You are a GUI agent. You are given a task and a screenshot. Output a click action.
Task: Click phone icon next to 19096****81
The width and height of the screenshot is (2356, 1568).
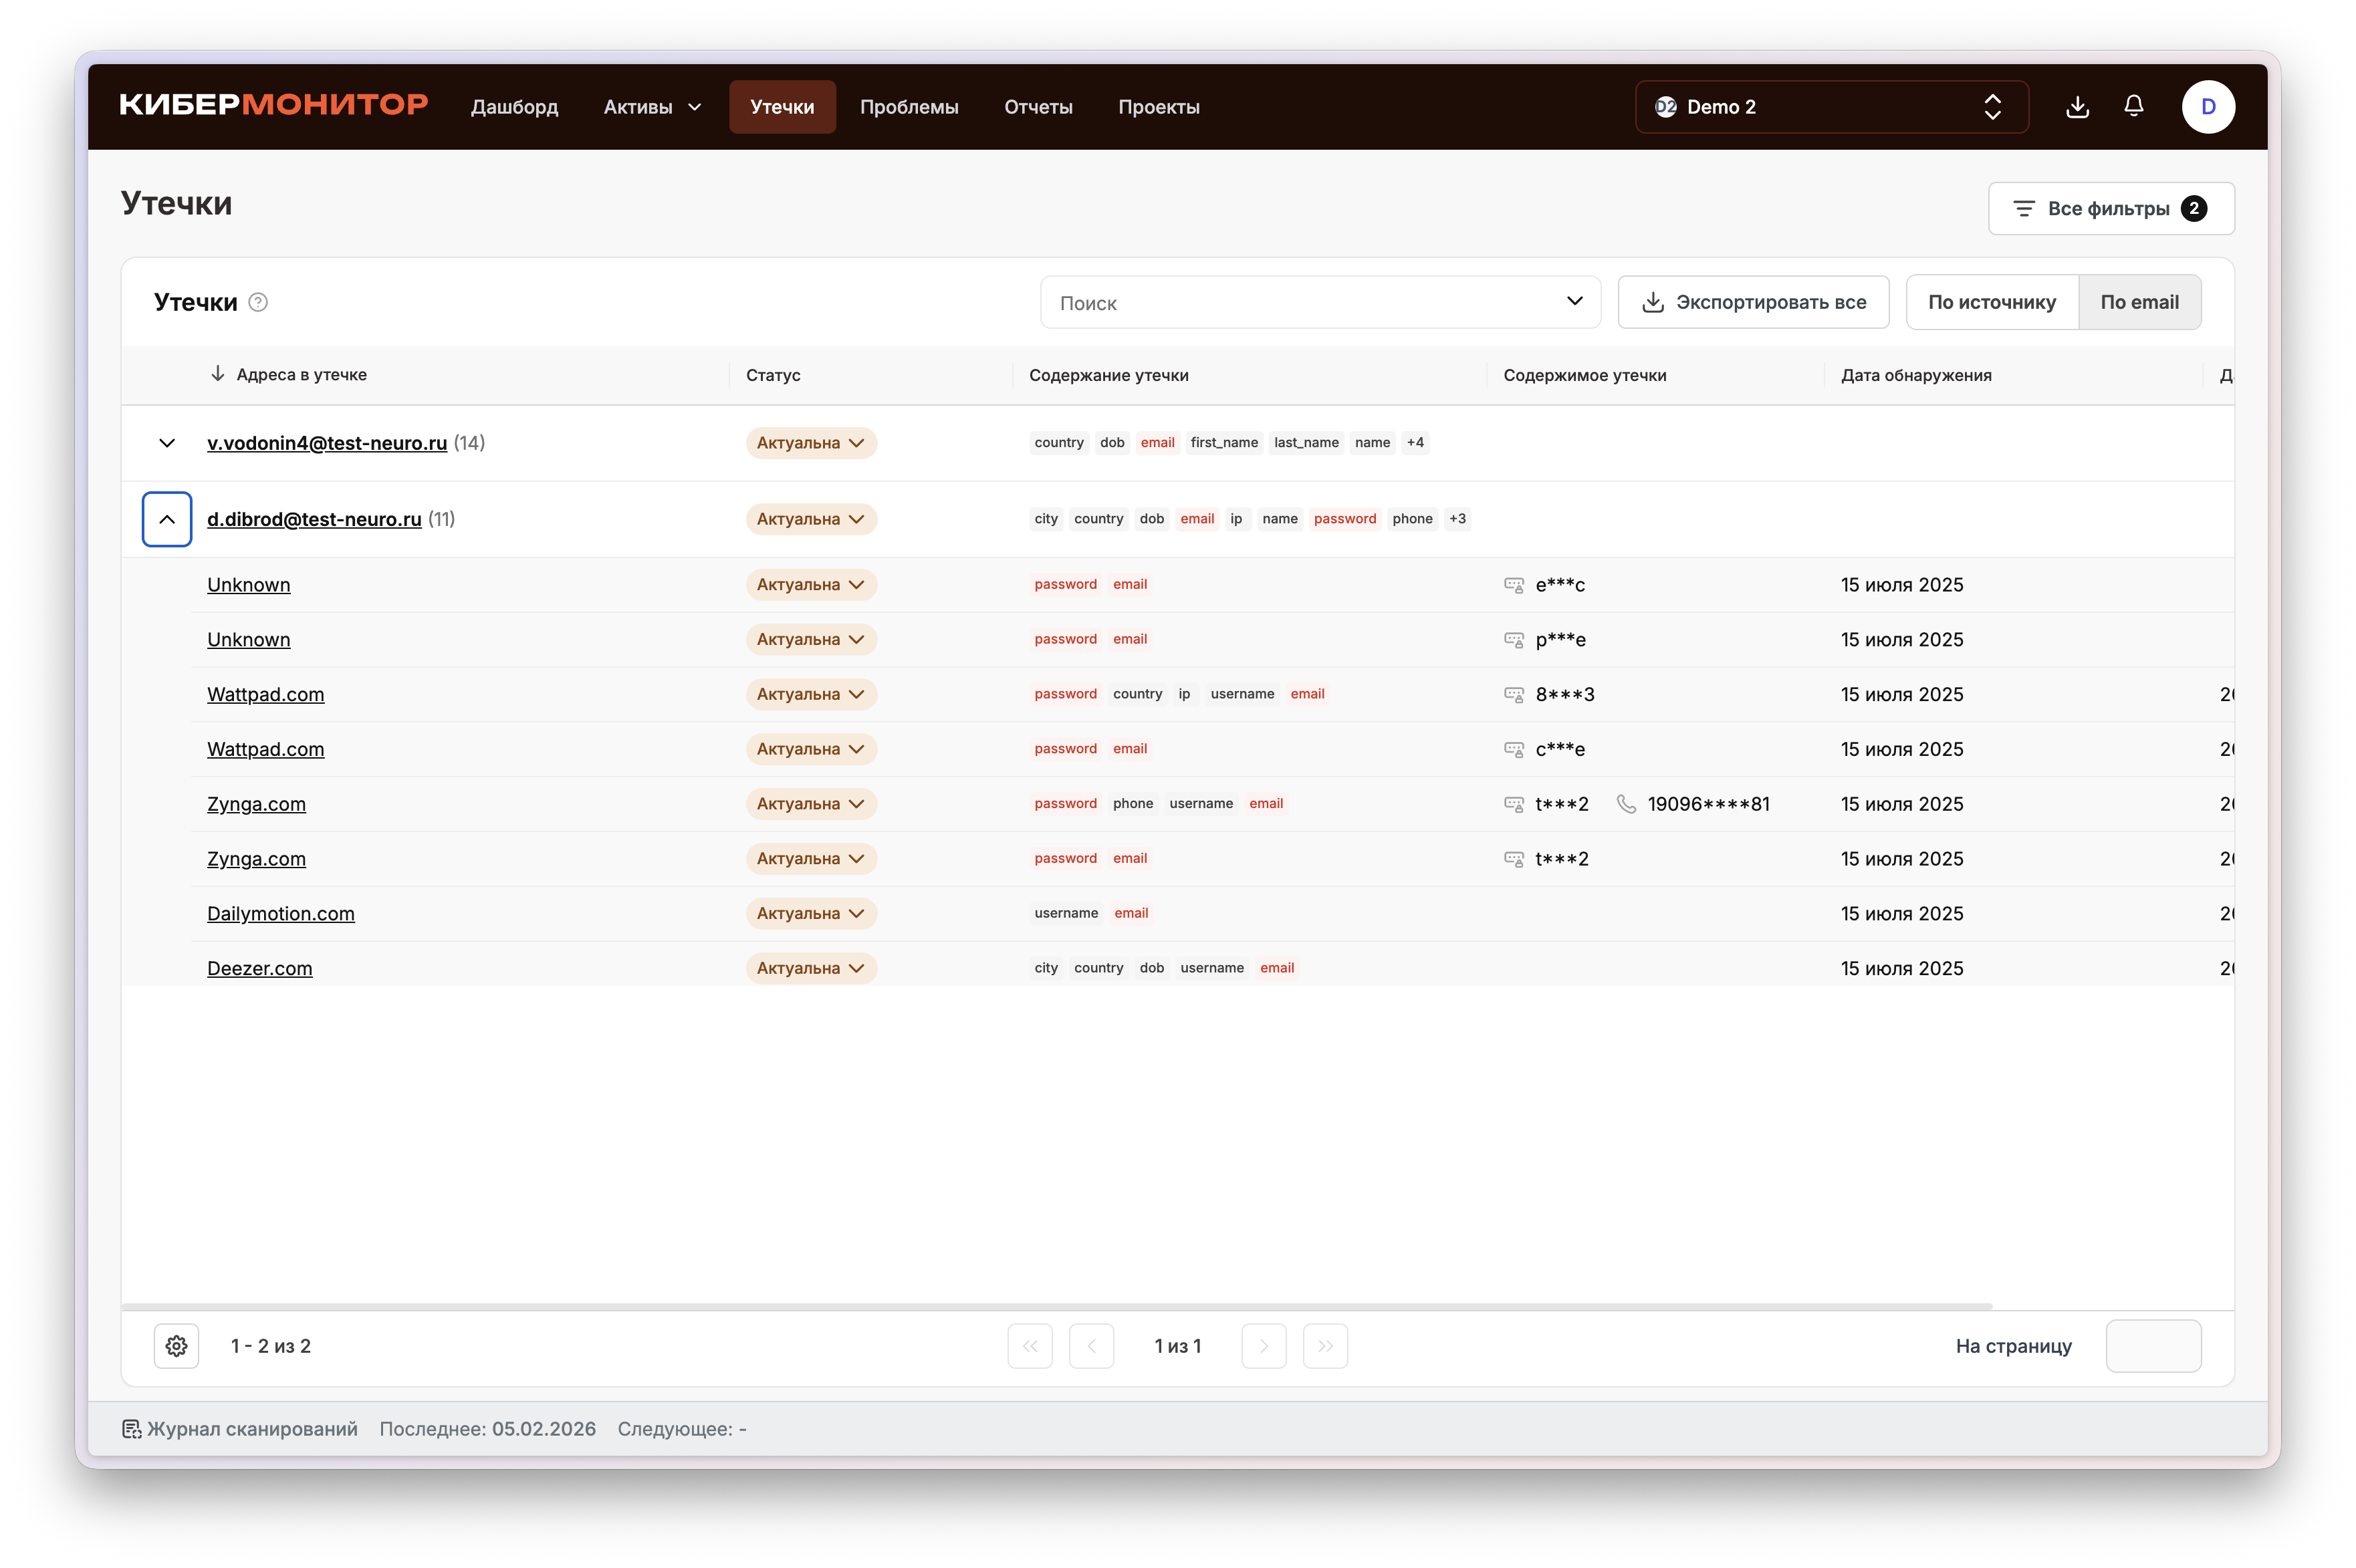tap(1626, 804)
